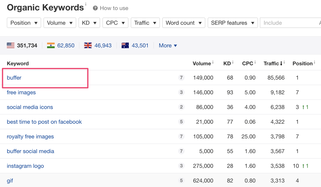The image size is (321, 187).
Task: Open the gif keyword link
Action: [10, 181]
